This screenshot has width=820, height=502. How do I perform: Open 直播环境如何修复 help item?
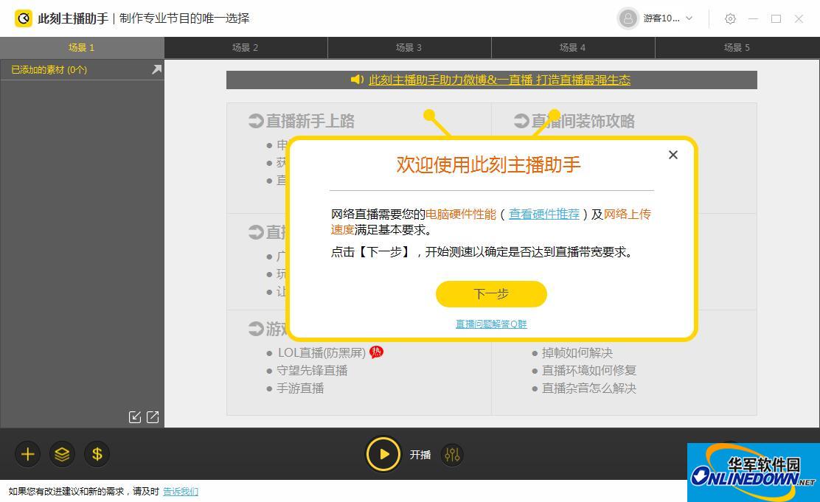click(x=589, y=371)
